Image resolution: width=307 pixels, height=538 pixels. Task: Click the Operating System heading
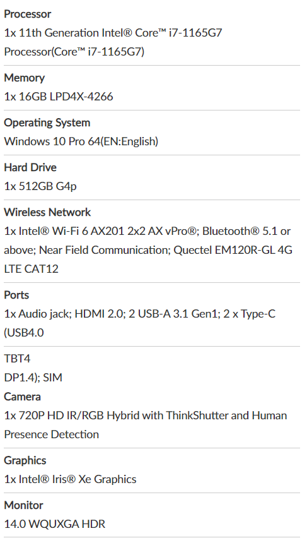pyautogui.click(x=47, y=123)
